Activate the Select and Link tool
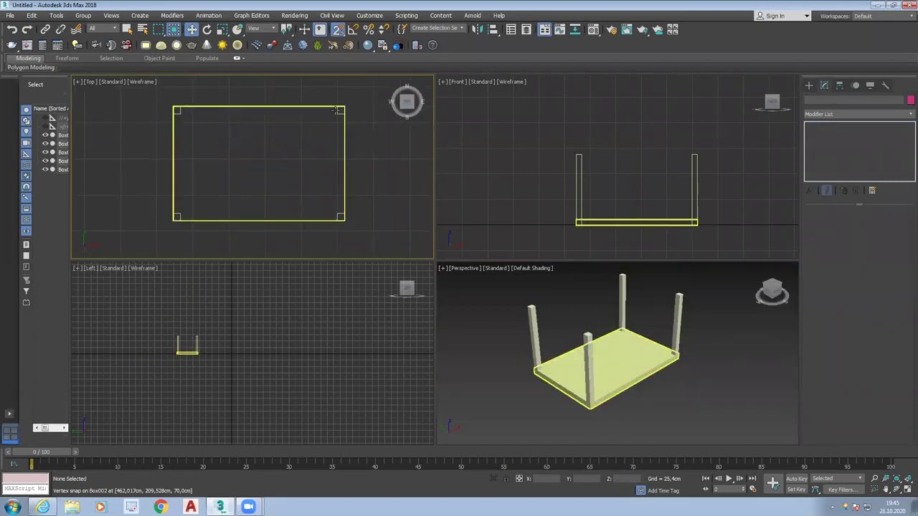The image size is (918, 516). coord(45,29)
